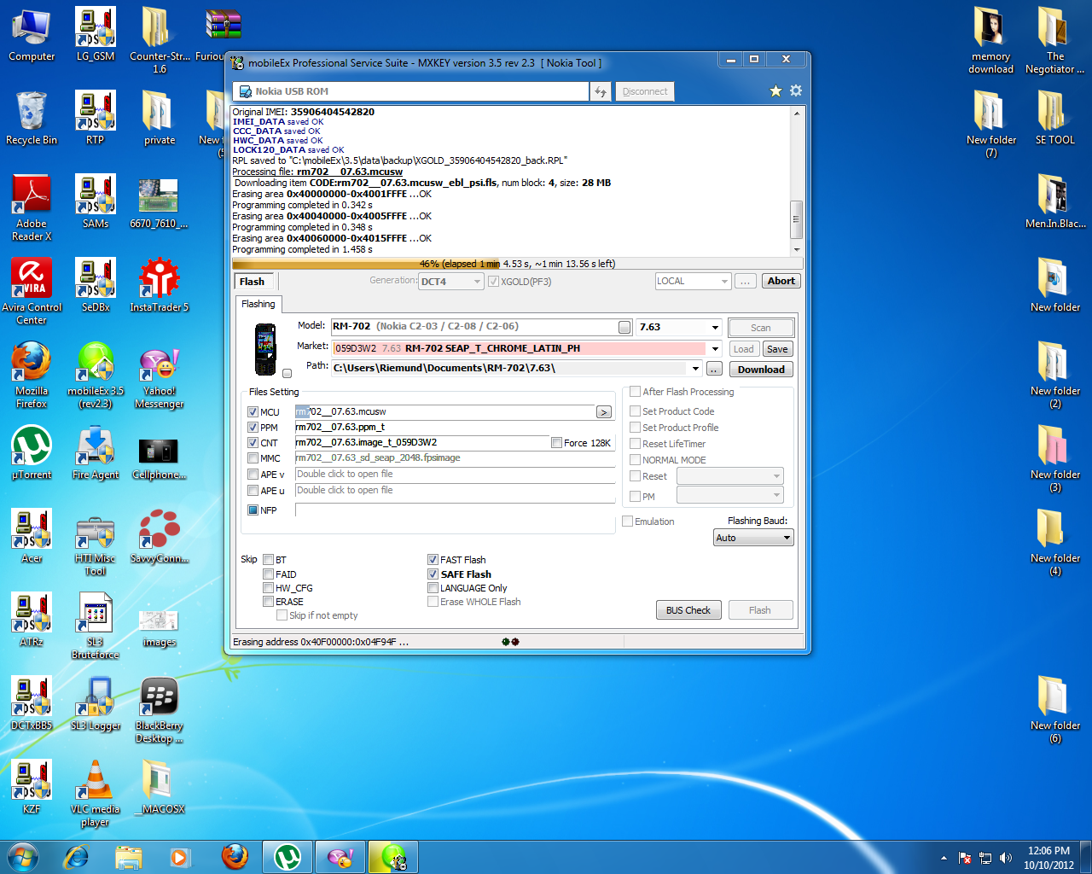The width and height of the screenshot is (1092, 874).
Task: Toggle the FAST Flash checkbox
Action: [x=433, y=560]
